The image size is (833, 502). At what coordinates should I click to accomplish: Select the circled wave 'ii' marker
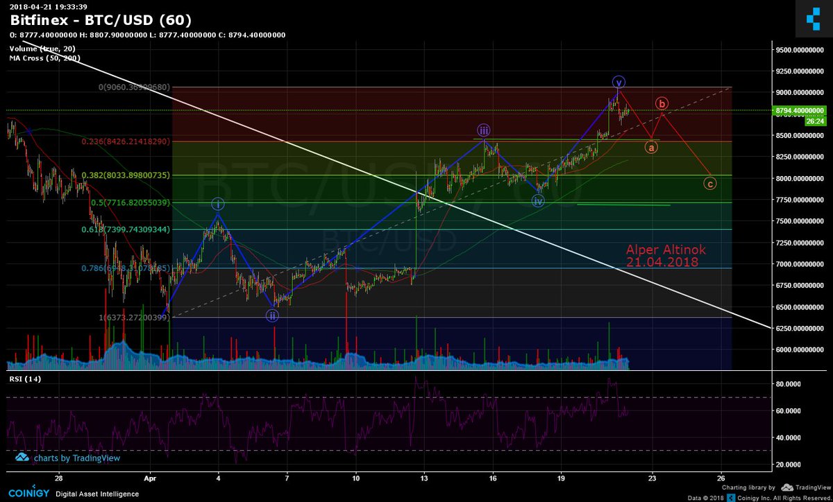tap(273, 315)
